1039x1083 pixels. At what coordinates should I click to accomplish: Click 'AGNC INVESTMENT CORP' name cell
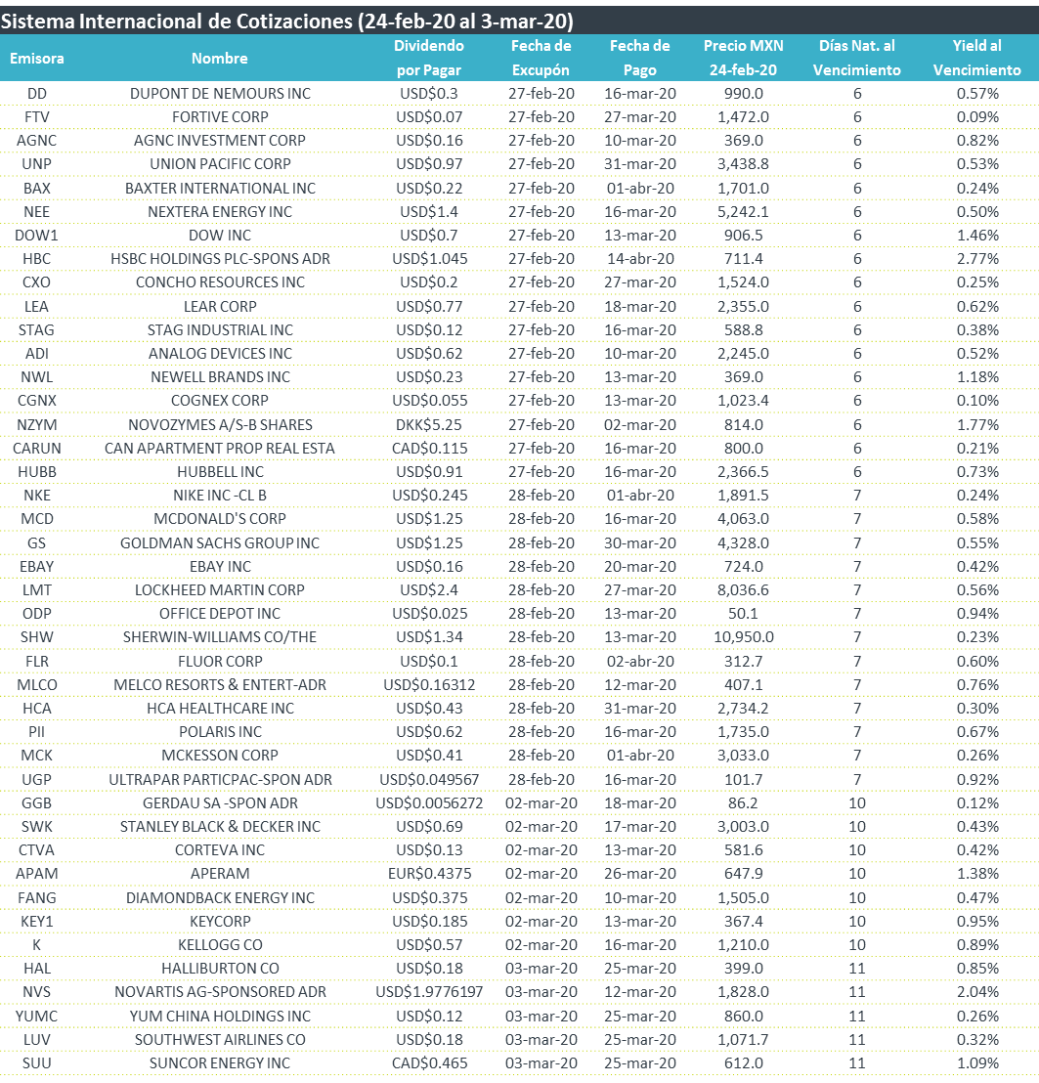[220, 140]
